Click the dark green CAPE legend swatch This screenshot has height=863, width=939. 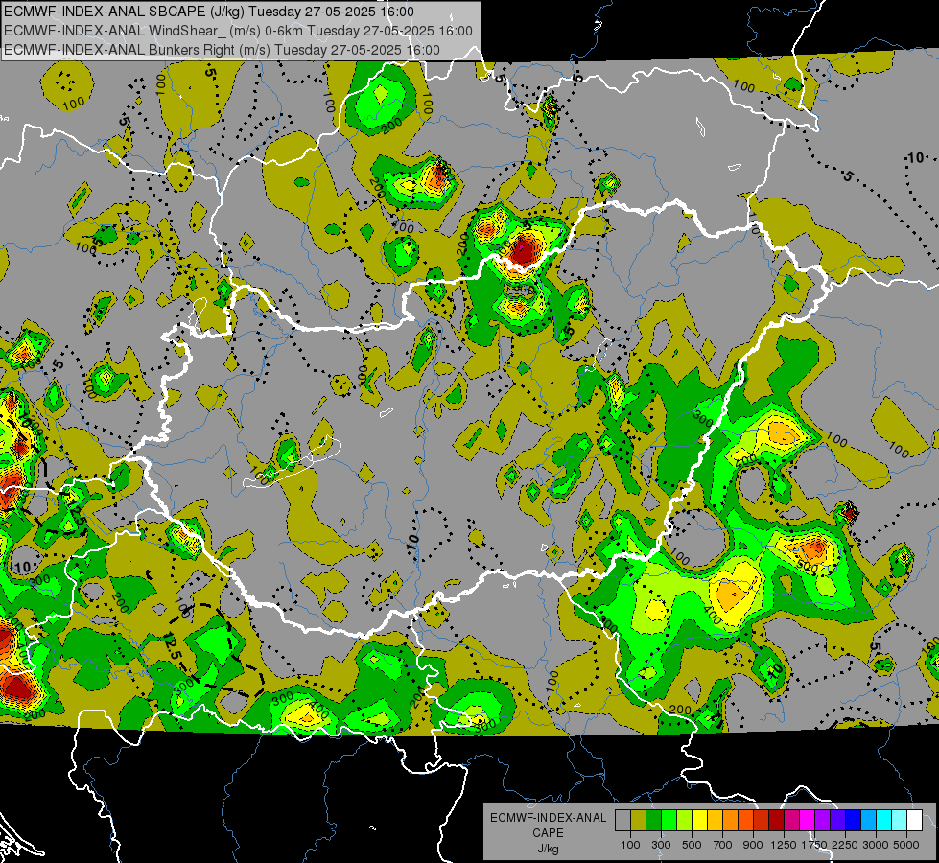(654, 821)
